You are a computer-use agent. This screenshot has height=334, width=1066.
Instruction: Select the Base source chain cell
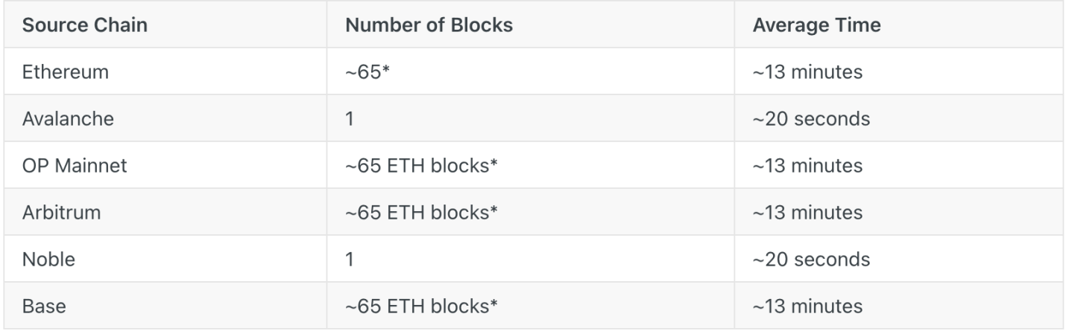tap(44, 306)
